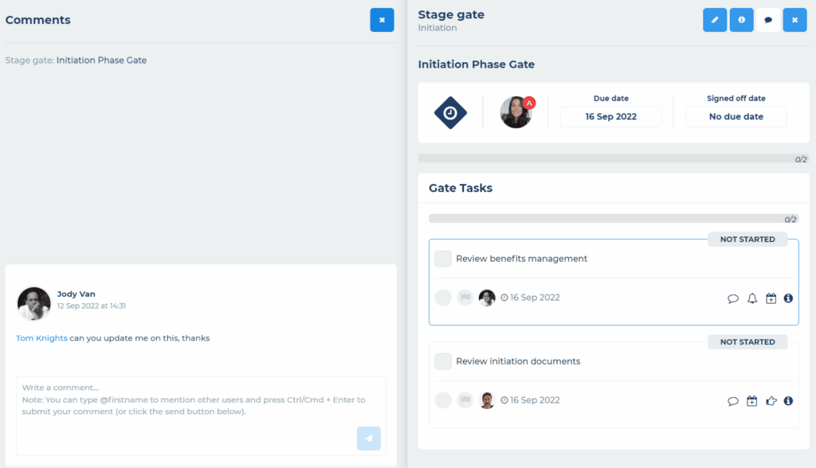Click flag icon on Review benefits management

tap(465, 298)
